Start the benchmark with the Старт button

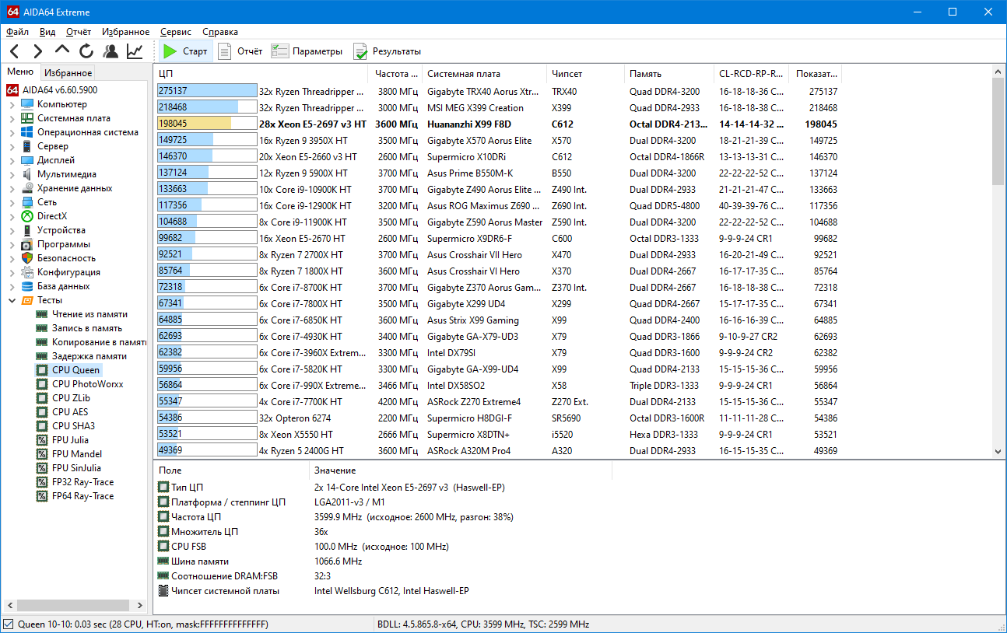coord(185,51)
